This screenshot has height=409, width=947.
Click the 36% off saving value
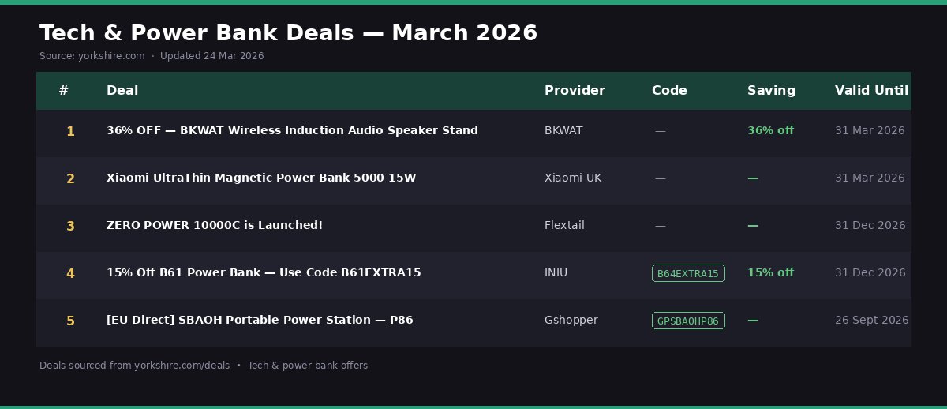click(x=770, y=130)
